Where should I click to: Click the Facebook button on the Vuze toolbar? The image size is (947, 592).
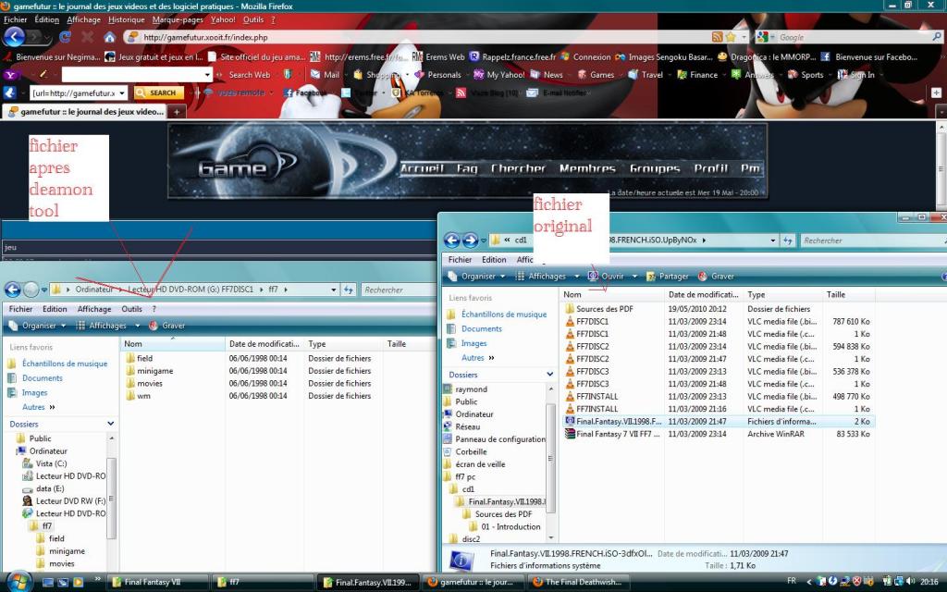point(305,93)
